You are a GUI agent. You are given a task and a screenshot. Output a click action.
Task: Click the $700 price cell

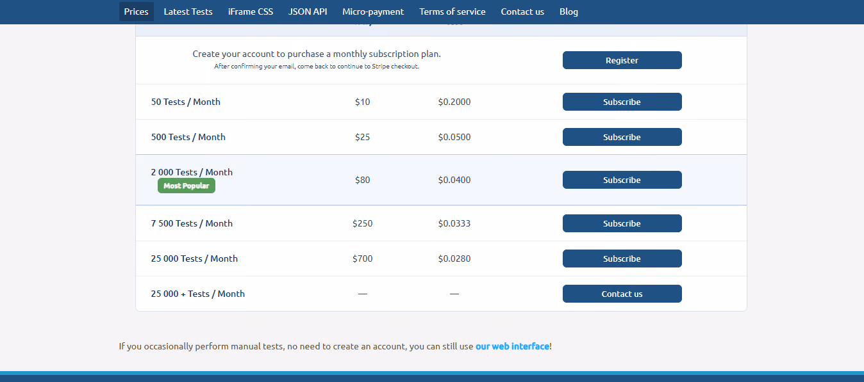(x=362, y=259)
